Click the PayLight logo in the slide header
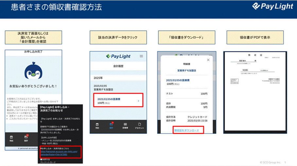This screenshot has width=297, height=166. (x=272, y=6)
